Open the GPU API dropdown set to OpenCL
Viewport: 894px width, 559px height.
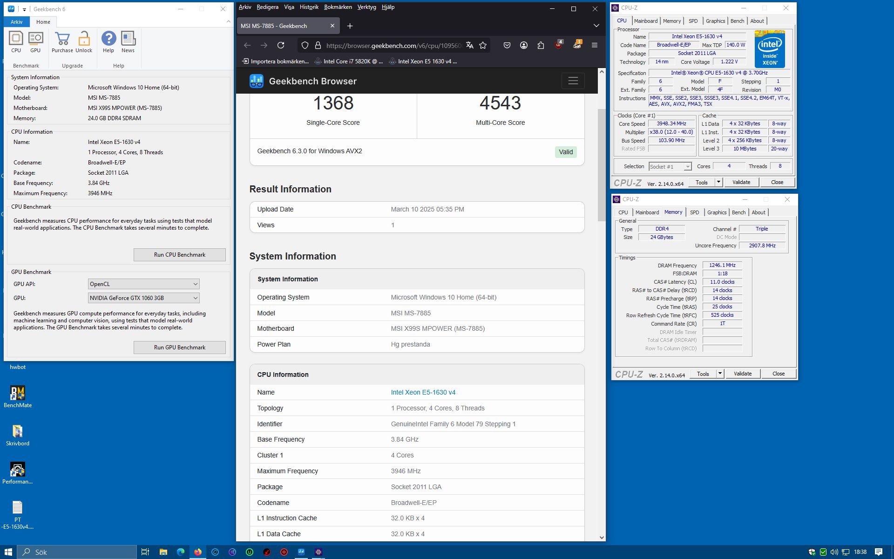(144, 284)
